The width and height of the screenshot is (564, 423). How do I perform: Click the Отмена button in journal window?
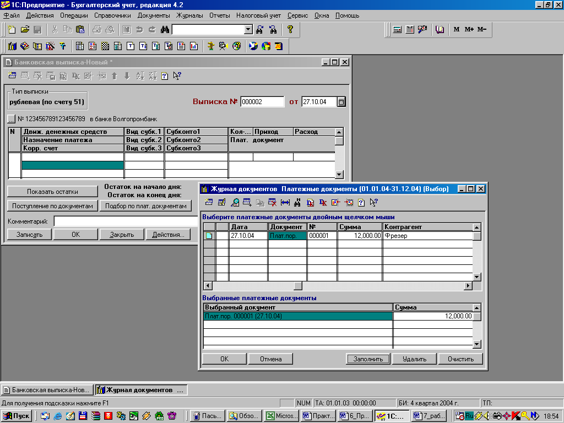270,359
